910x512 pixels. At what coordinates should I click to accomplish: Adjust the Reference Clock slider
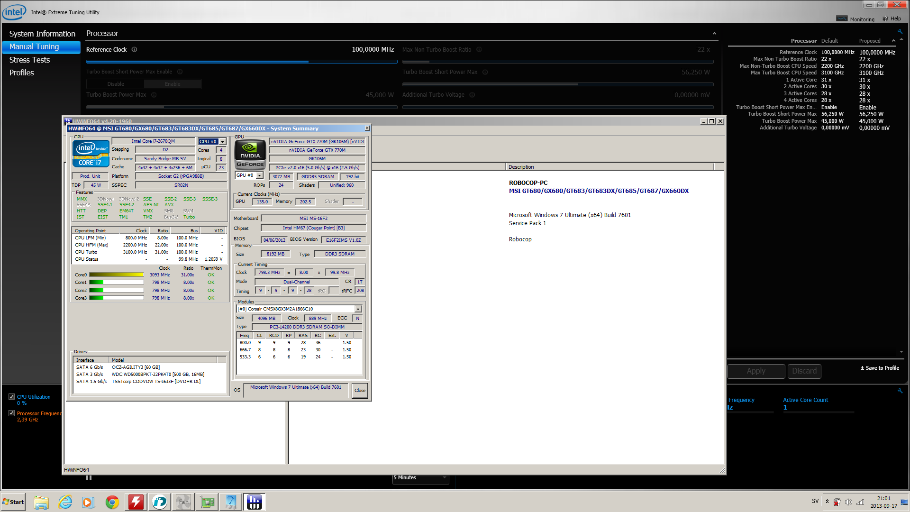(241, 62)
